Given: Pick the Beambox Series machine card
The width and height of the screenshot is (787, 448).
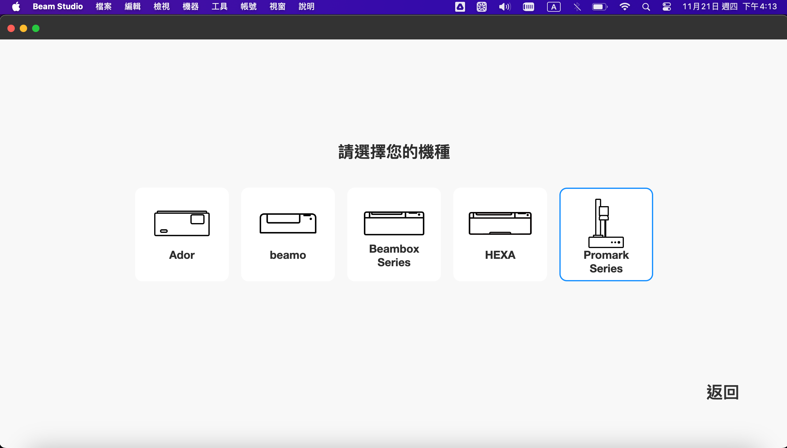Looking at the screenshot, I should [394, 234].
